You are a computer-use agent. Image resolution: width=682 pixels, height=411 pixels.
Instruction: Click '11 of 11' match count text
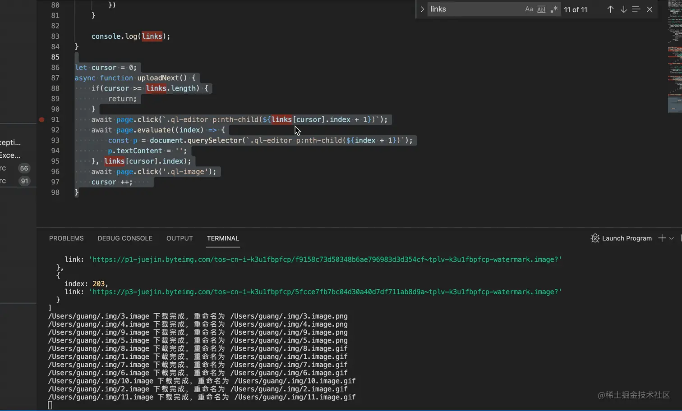point(576,9)
